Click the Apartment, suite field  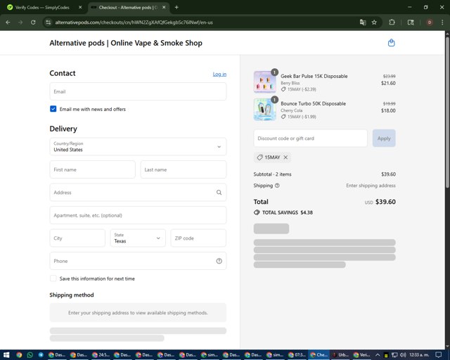tap(138, 215)
